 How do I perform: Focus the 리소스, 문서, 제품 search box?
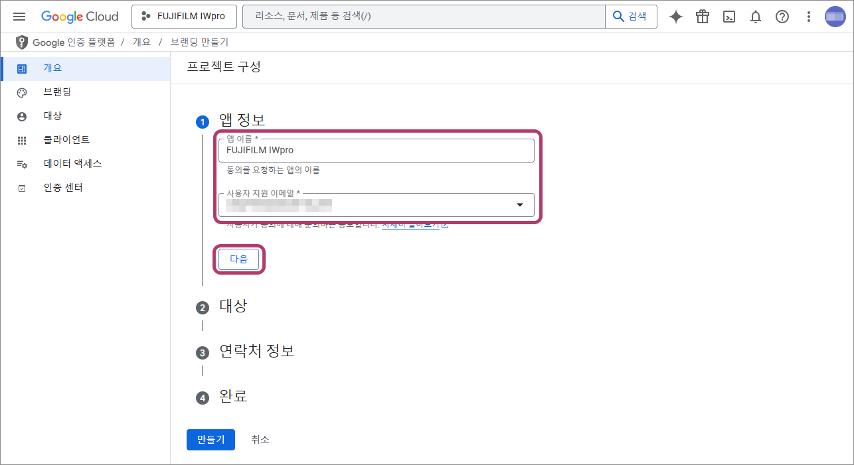click(x=424, y=17)
